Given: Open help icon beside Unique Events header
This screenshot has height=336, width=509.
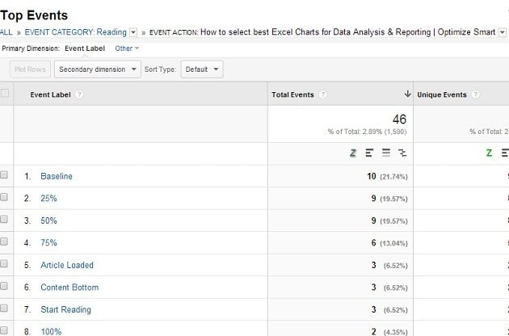Looking at the screenshot, I should tap(475, 94).
